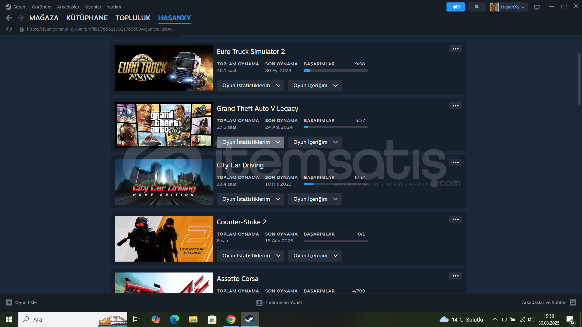
Task: Expand Oyun İçeriğim for Grand Theft Auto V
Action: [x=315, y=142]
